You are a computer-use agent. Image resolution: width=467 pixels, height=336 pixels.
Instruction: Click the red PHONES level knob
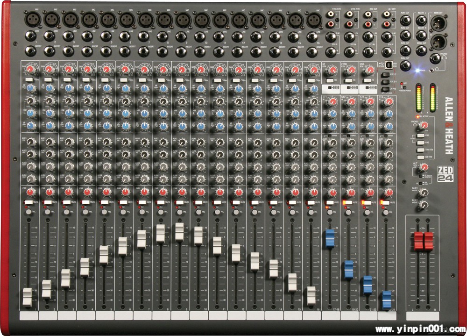click(424, 125)
